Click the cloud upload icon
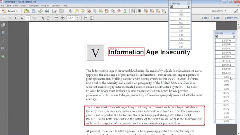Viewport: 240px width, 135px height. pos(40,11)
